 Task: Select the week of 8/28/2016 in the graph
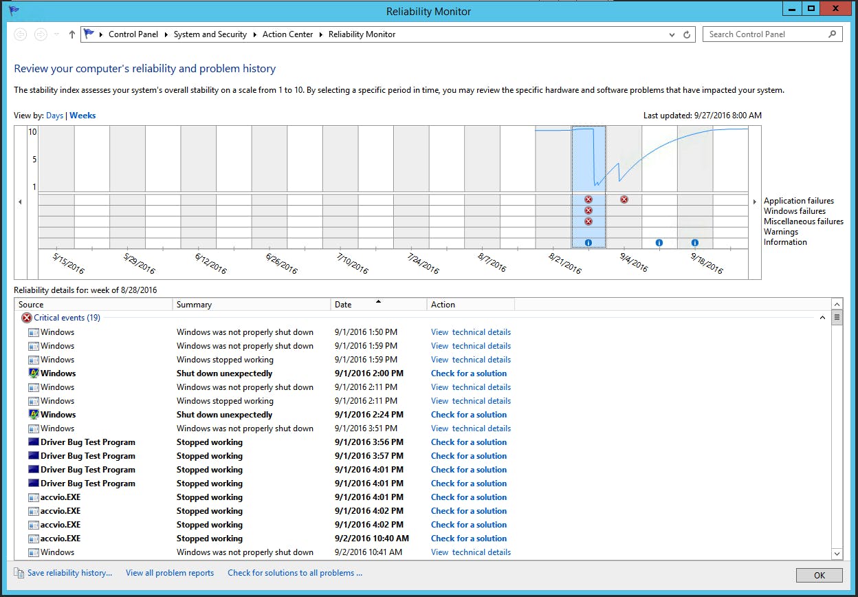coord(588,158)
